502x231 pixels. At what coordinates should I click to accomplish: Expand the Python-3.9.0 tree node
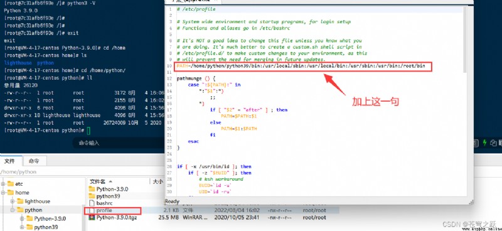[x=22, y=218]
